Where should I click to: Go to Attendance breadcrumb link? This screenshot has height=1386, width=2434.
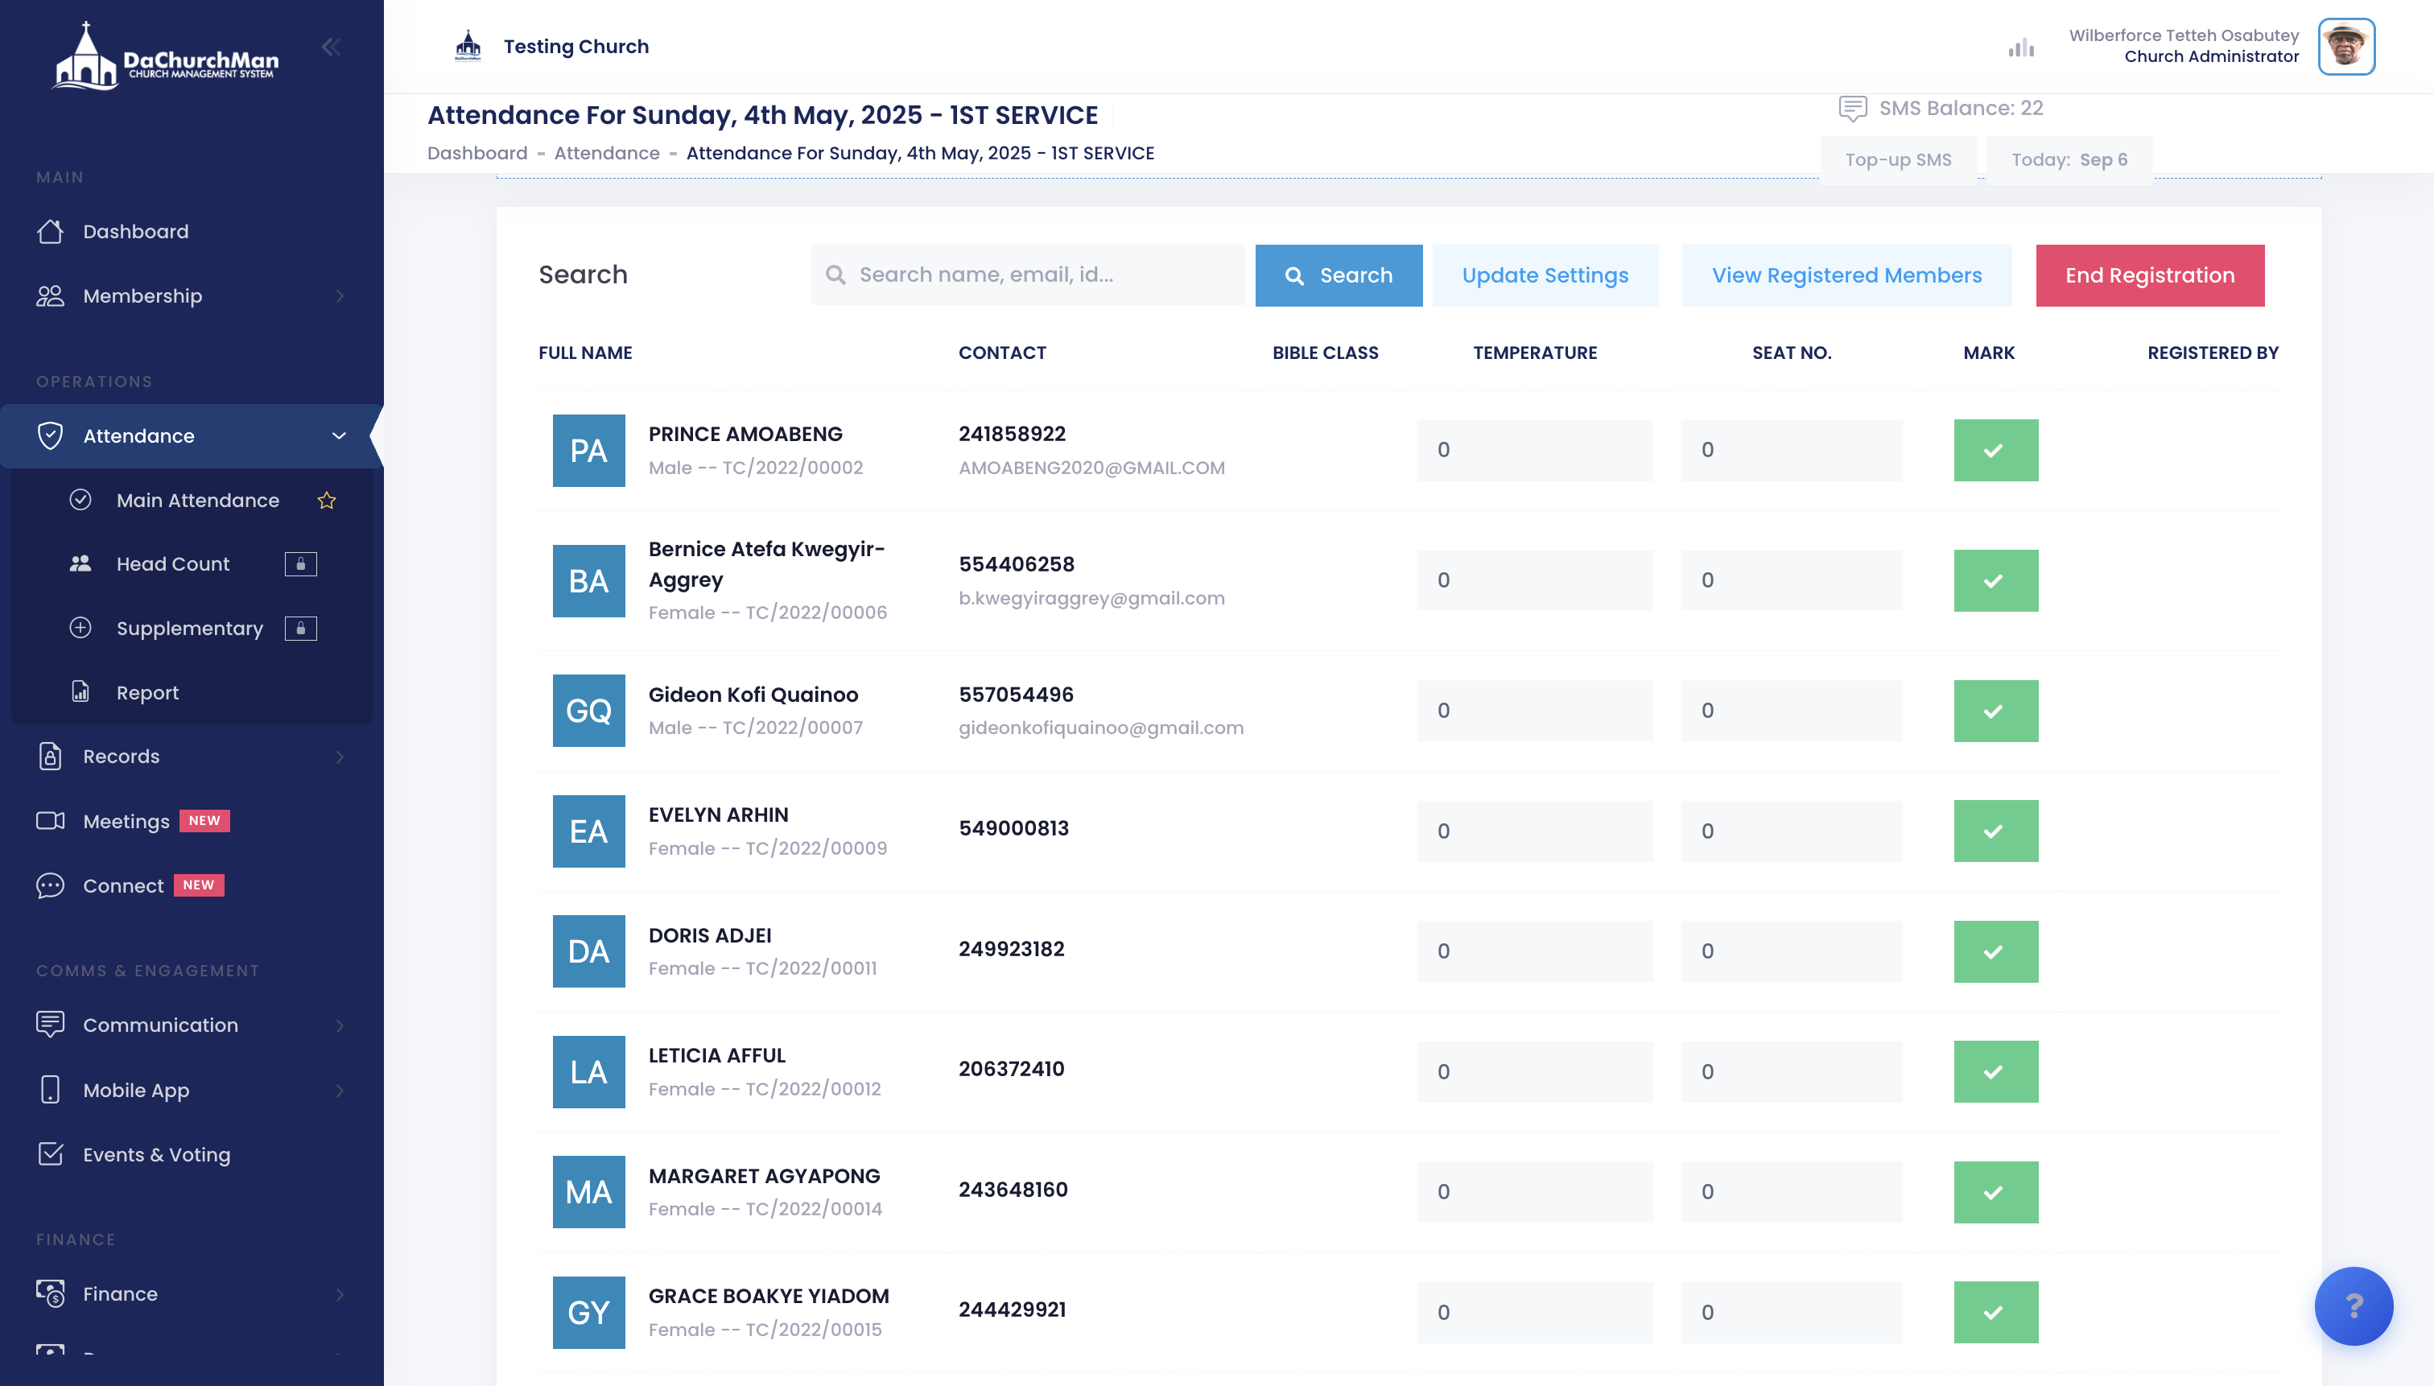pyautogui.click(x=606, y=153)
